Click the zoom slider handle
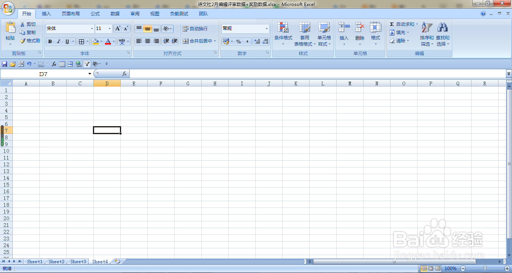This screenshot has width=512, height=273. click(x=485, y=269)
